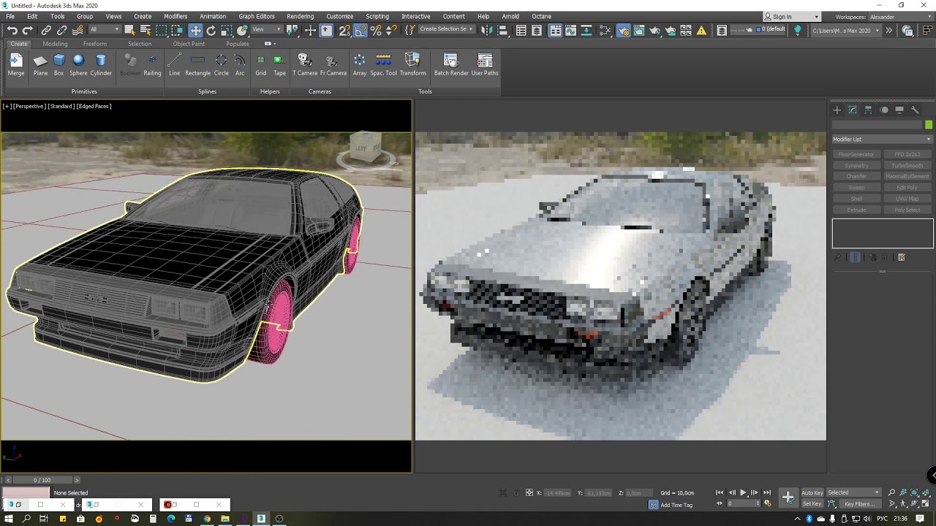Click the Align tool icon
This screenshot has height=526, width=936.
(504, 30)
